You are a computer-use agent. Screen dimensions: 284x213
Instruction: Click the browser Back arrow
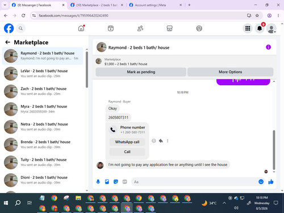[6, 15]
